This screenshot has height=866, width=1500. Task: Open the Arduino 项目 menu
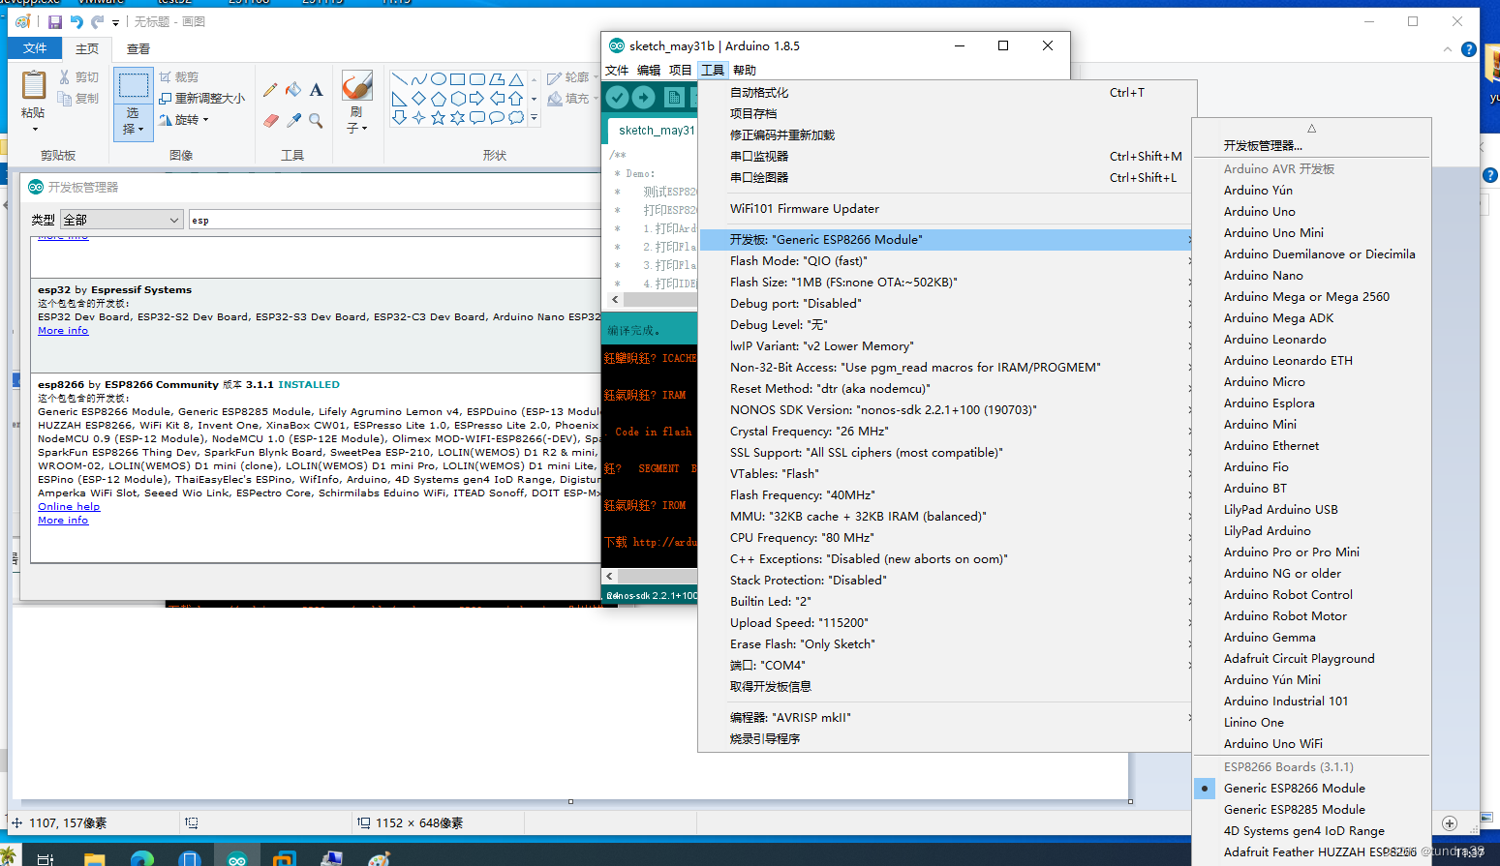point(681,70)
